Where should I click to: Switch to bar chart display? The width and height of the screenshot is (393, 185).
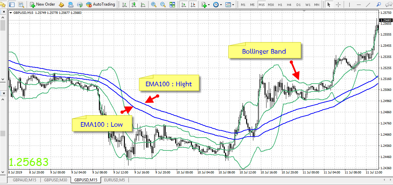[x=124, y=5]
